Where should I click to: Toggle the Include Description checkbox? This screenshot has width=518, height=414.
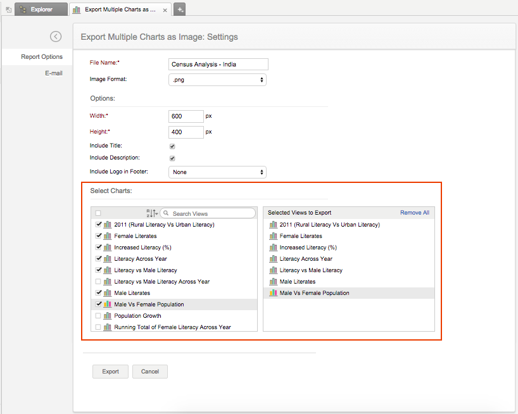[x=172, y=158]
